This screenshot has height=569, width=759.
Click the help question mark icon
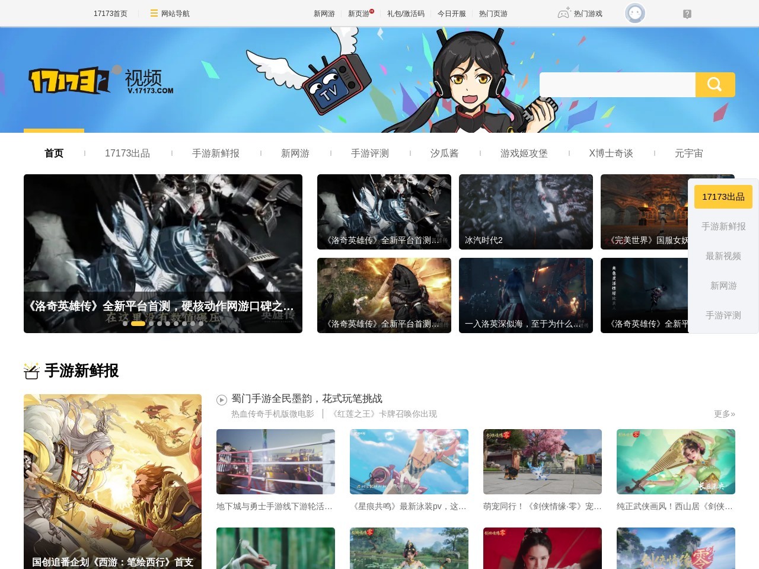(x=687, y=14)
